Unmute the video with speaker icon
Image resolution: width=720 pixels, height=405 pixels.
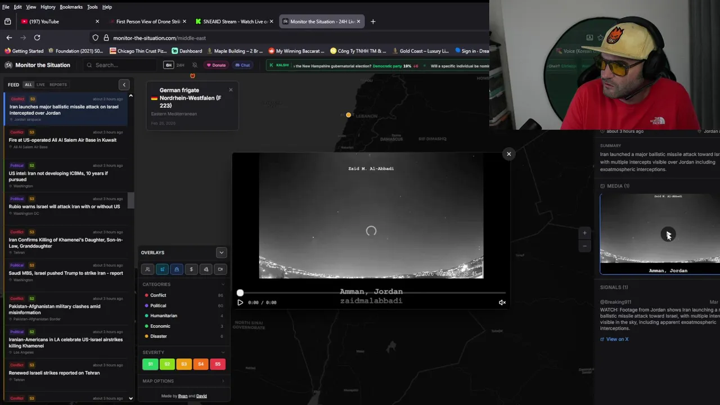(502, 303)
